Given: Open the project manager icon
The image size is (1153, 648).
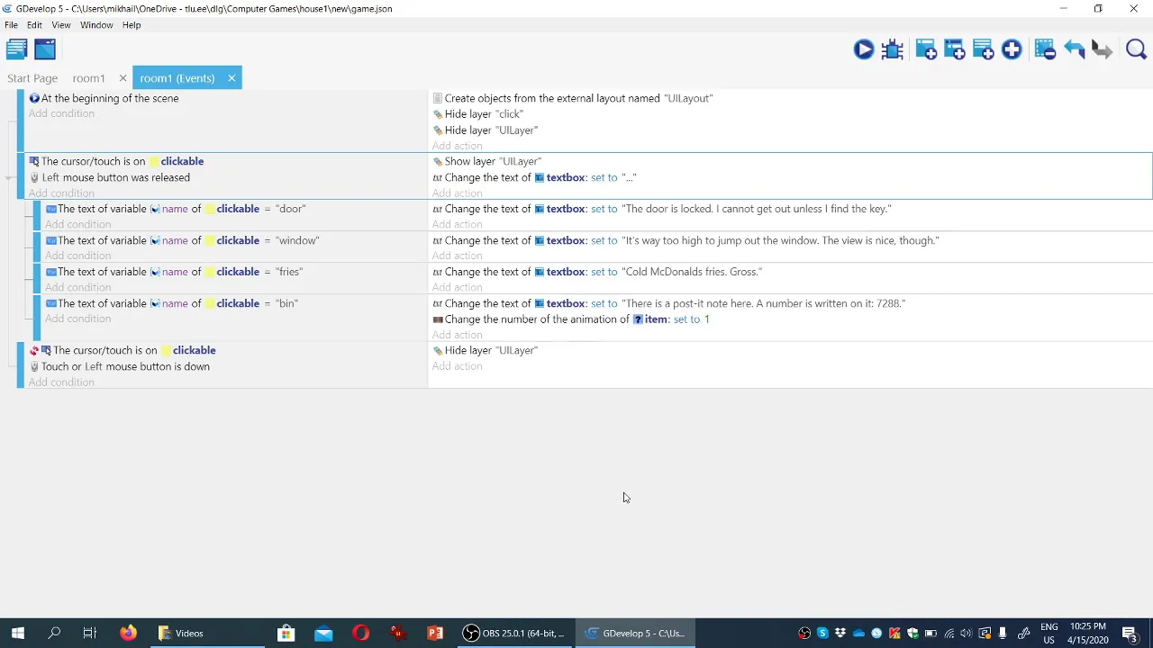Looking at the screenshot, I should [x=16, y=49].
